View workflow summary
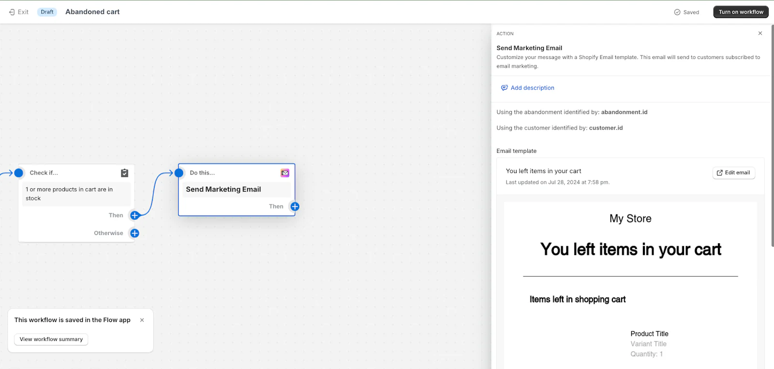Screen dimensions: 774x369 (51, 339)
